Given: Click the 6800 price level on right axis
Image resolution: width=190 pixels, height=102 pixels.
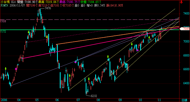Looking at the screenshot, I should [x=186, y=55].
